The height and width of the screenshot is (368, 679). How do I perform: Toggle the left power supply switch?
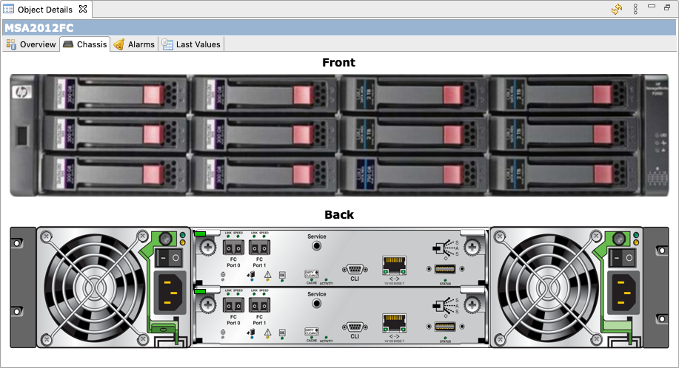point(168,258)
